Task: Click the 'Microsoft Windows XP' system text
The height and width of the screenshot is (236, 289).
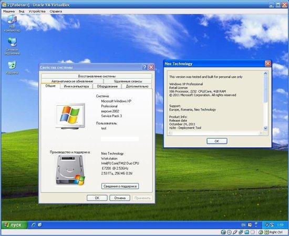Action: coord(116,101)
